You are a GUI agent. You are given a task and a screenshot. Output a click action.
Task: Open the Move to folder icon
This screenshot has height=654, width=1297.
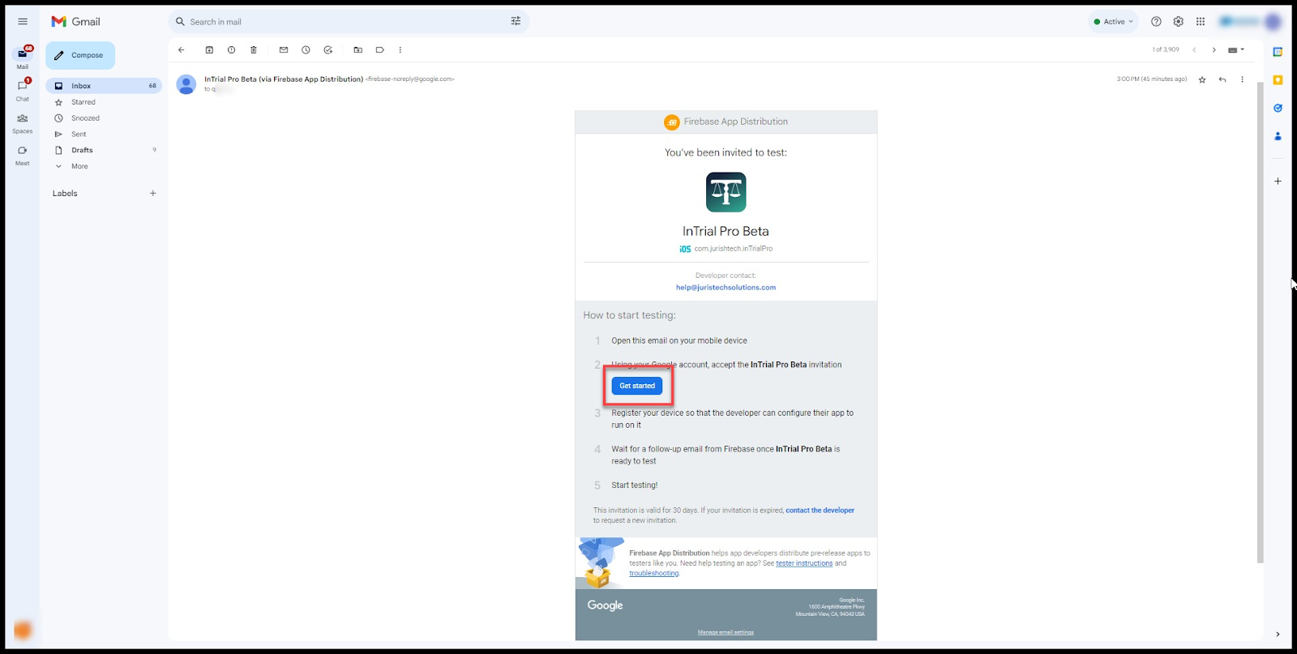click(357, 50)
